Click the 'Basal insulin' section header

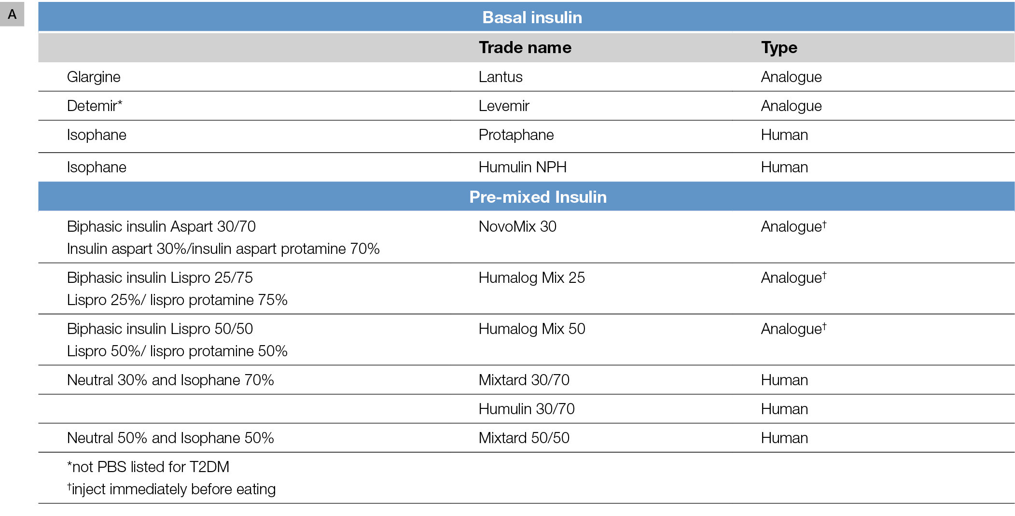pyautogui.click(x=532, y=18)
